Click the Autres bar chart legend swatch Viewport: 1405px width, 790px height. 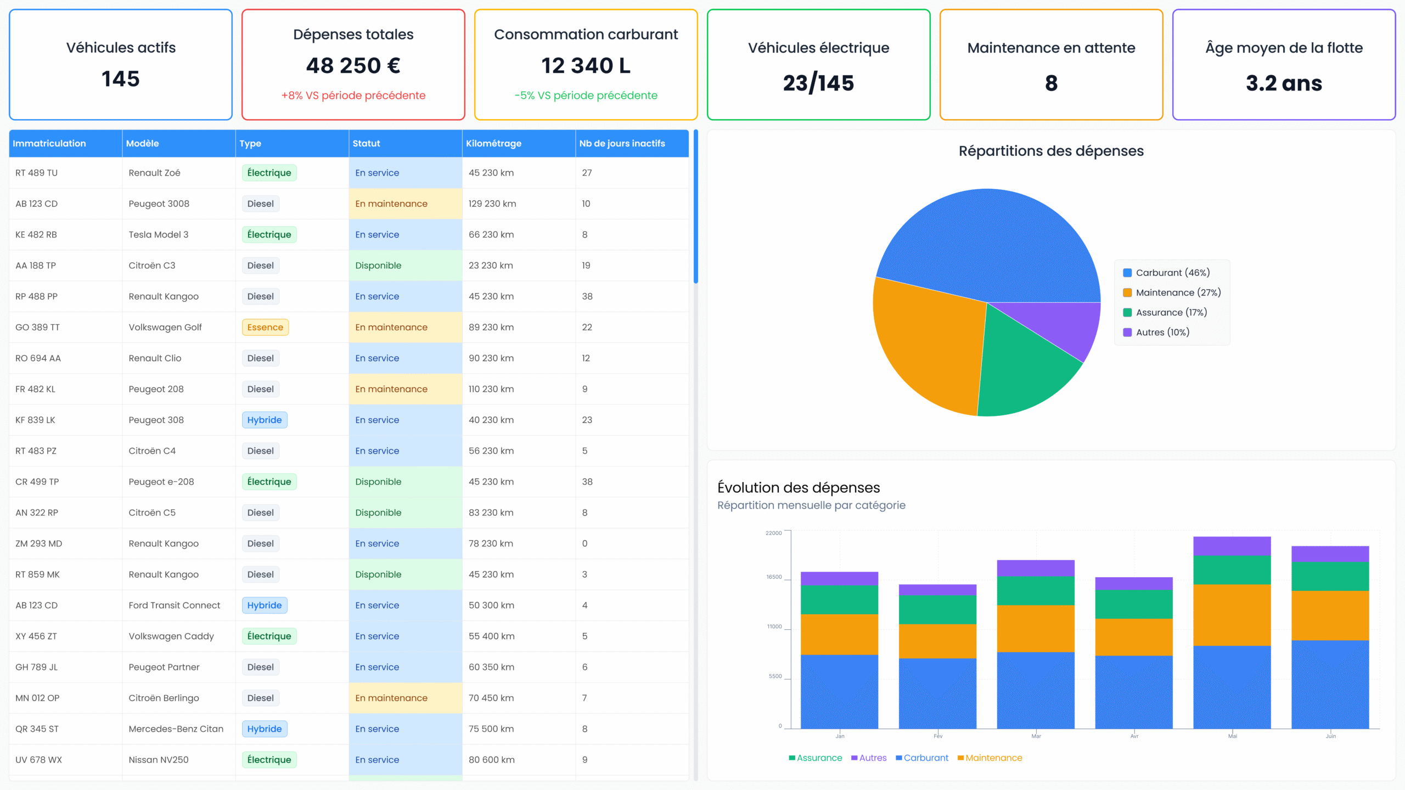(854, 758)
